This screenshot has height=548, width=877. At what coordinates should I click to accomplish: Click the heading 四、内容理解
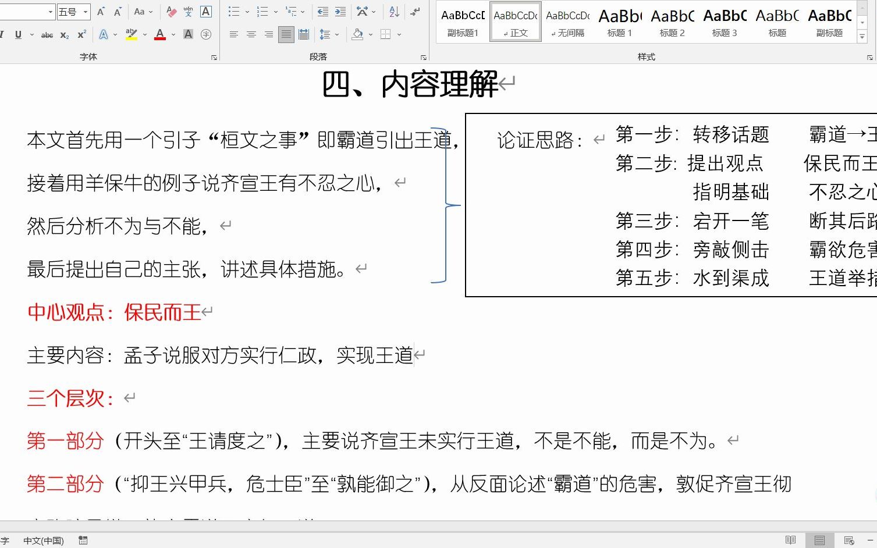410,85
